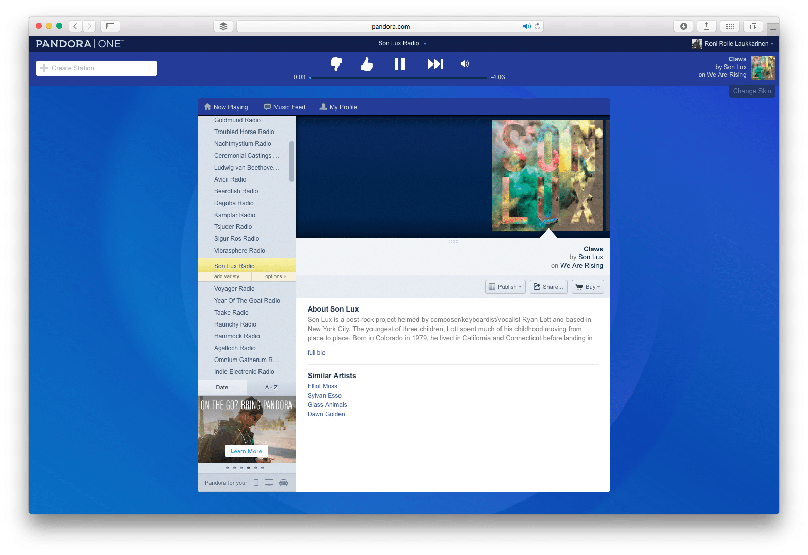
Task: Open similar artist Glass Animals
Action: [327, 405]
